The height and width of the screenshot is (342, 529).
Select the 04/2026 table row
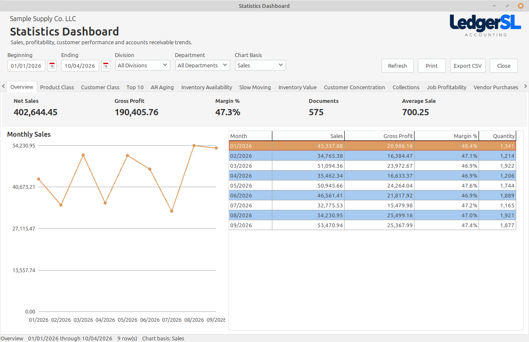coord(372,176)
